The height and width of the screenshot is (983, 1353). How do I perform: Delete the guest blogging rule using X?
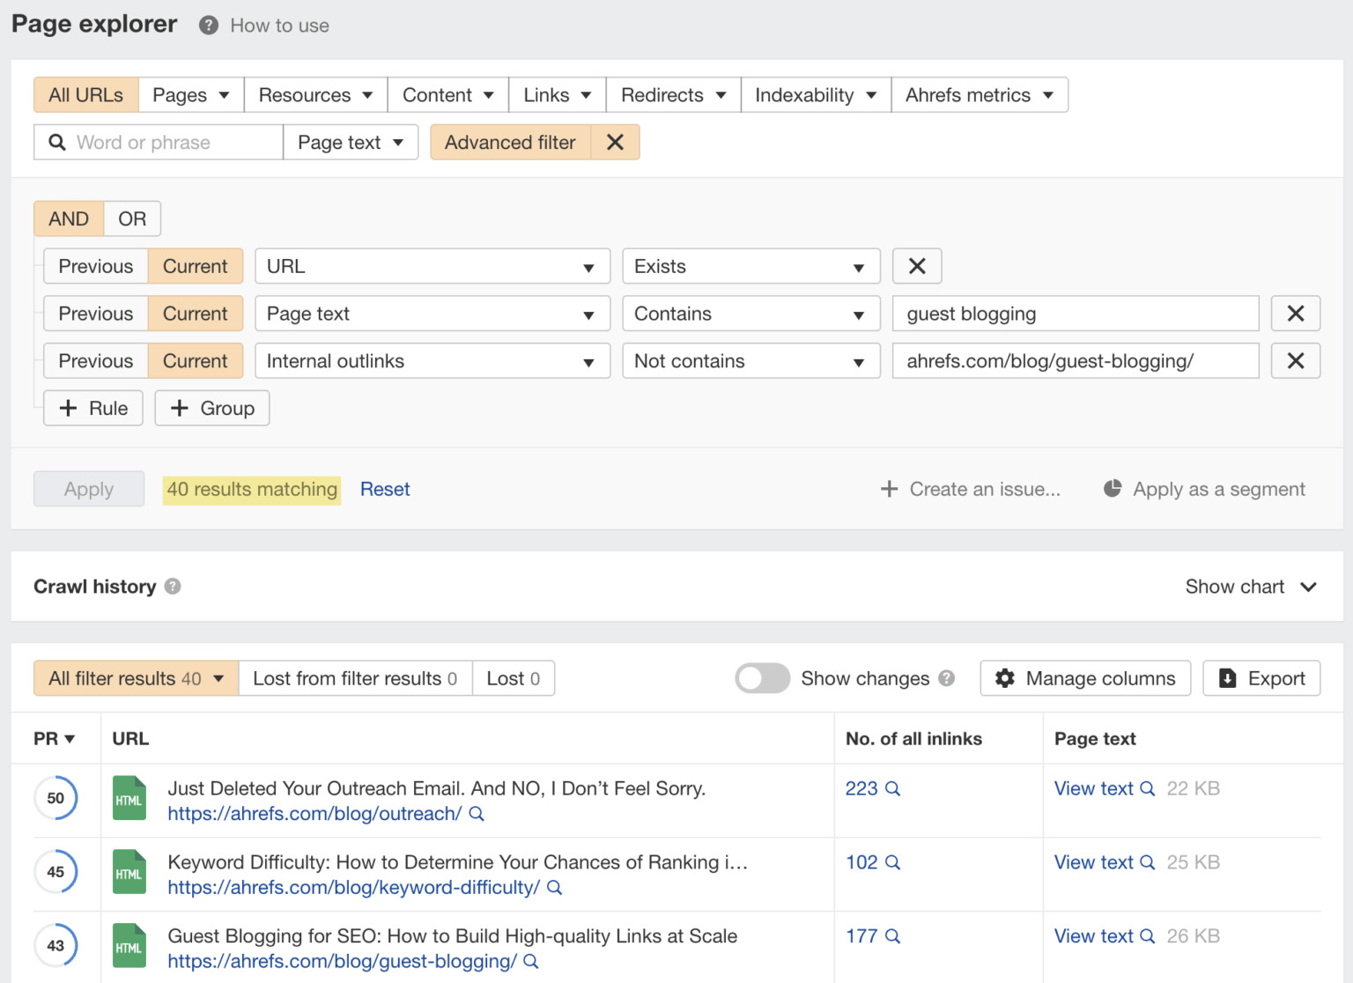point(1295,314)
